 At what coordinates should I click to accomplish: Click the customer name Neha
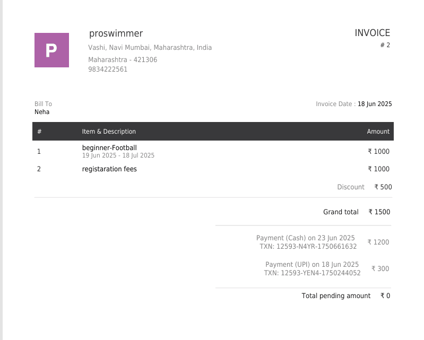click(x=42, y=112)
